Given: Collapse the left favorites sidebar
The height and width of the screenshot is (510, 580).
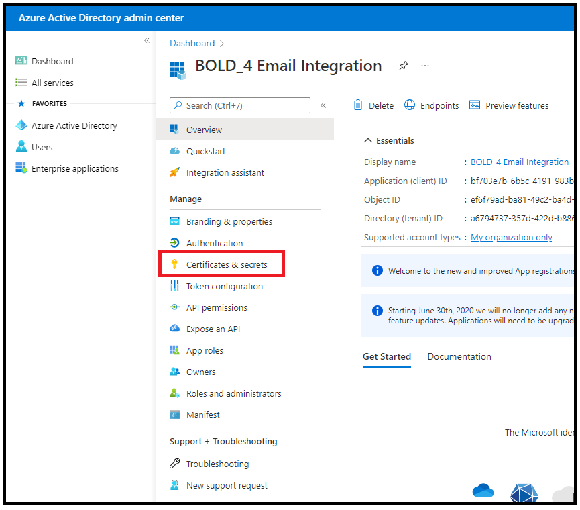Looking at the screenshot, I should 146,40.
